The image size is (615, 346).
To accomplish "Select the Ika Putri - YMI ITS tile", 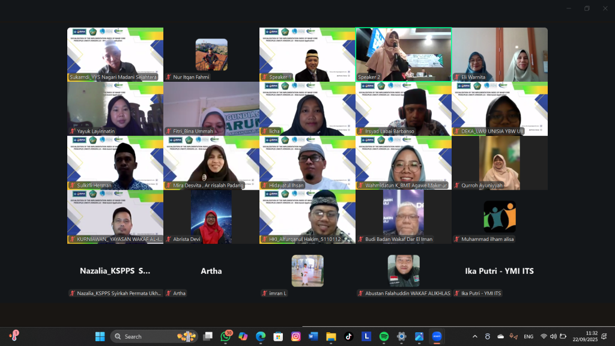I will coord(500,271).
